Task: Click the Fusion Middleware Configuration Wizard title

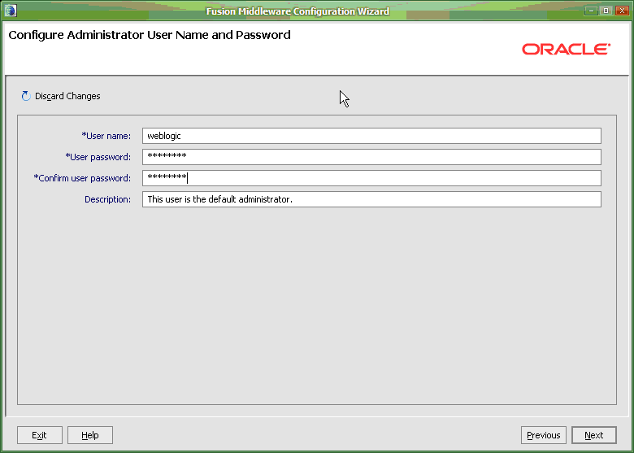Action: (298, 11)
